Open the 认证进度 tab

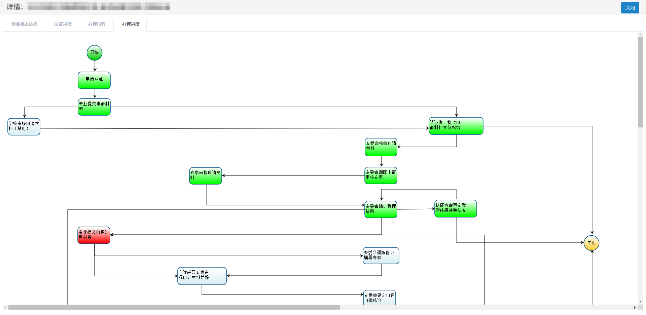click(63, 24)
